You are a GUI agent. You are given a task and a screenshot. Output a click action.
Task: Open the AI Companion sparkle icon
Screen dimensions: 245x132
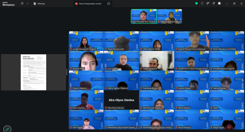click(214, 3)
